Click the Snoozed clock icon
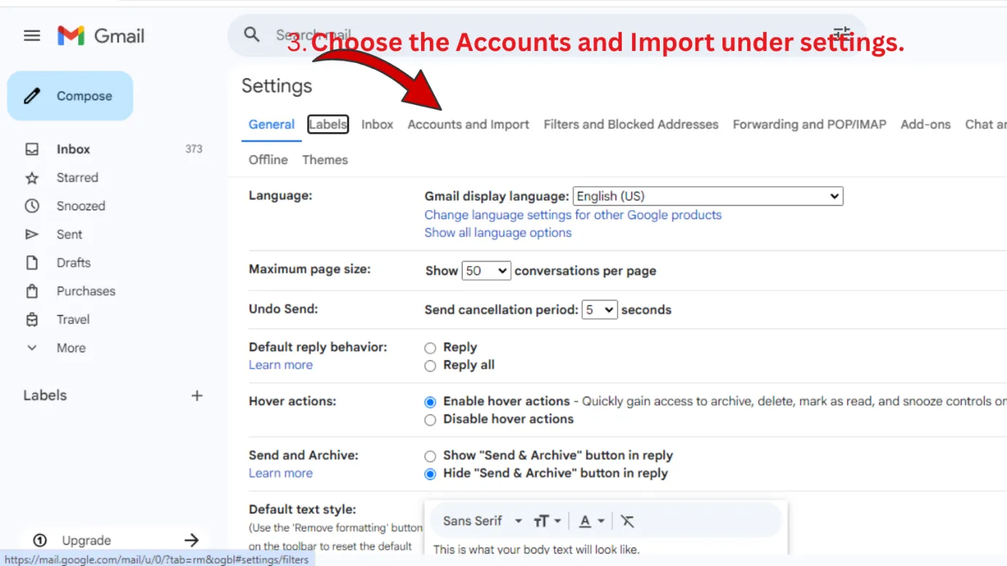This screenshot has height=566, width=1007. 32,206
